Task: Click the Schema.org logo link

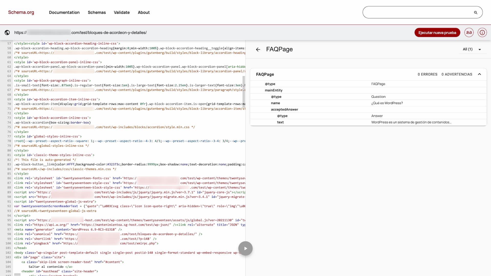Action: [x=21, y=12]
